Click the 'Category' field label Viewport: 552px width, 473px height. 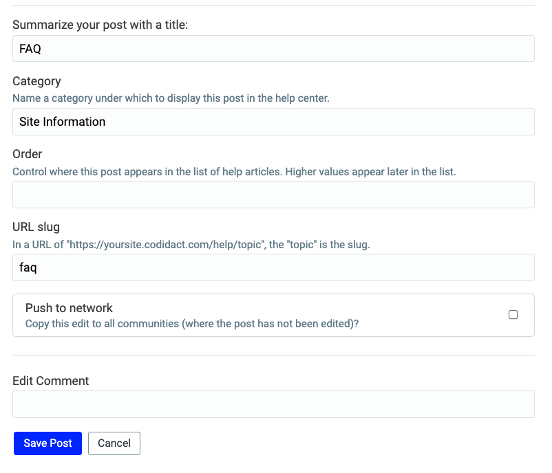pos(36,81)
